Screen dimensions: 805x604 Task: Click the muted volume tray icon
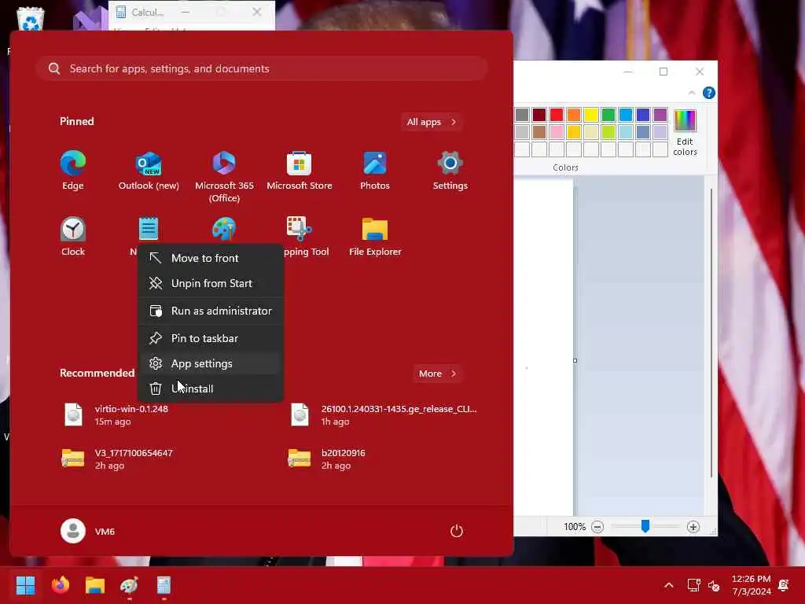(x=714, y=585)
